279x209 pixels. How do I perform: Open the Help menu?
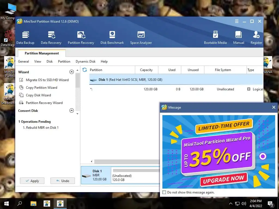tap(104, 62)
